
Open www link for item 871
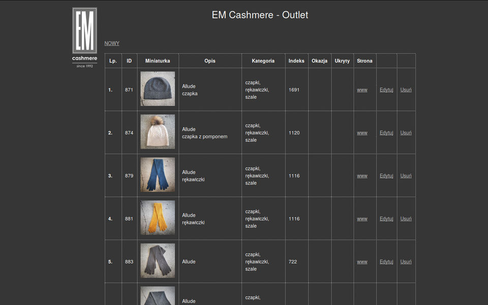coord(362,90)
